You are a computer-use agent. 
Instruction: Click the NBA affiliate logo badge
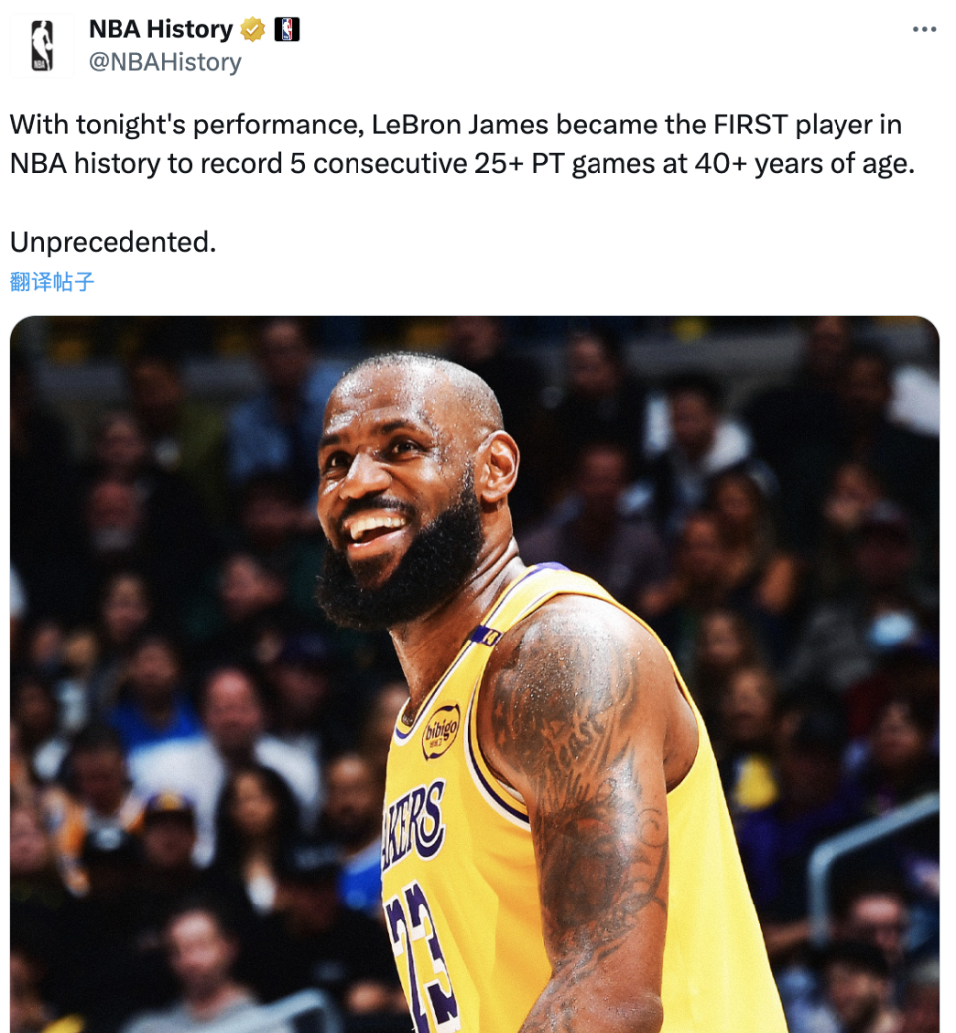coord(287,30)
